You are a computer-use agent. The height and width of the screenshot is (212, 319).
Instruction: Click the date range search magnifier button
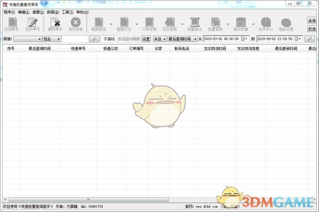click(x=309, y=39)
